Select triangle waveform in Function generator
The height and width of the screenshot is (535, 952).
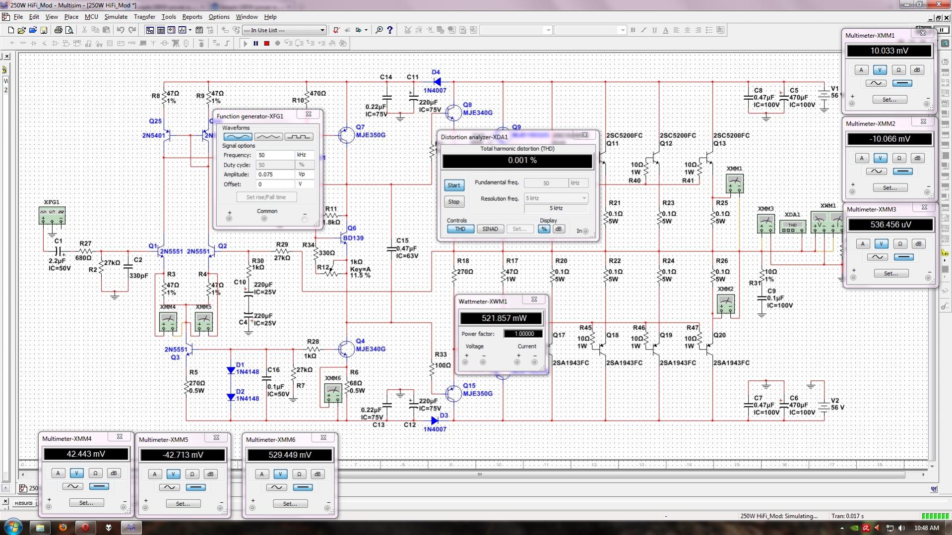pyautogui.click(x=268, y=136)
